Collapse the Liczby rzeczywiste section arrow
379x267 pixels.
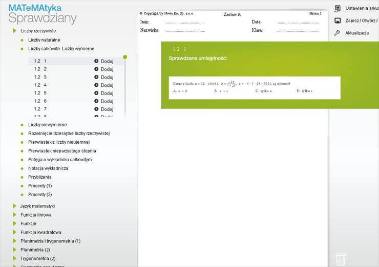coord(14,31)
